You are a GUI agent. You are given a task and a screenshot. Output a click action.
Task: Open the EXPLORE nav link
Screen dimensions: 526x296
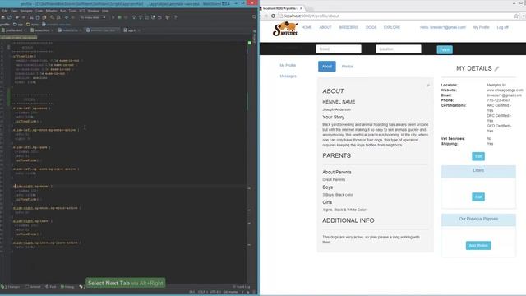click(x=392, y=27)
